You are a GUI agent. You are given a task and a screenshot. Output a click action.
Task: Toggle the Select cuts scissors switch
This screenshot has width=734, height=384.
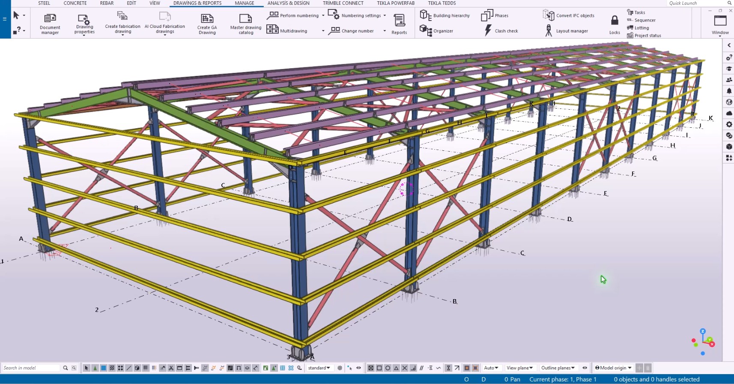(171, 368)
